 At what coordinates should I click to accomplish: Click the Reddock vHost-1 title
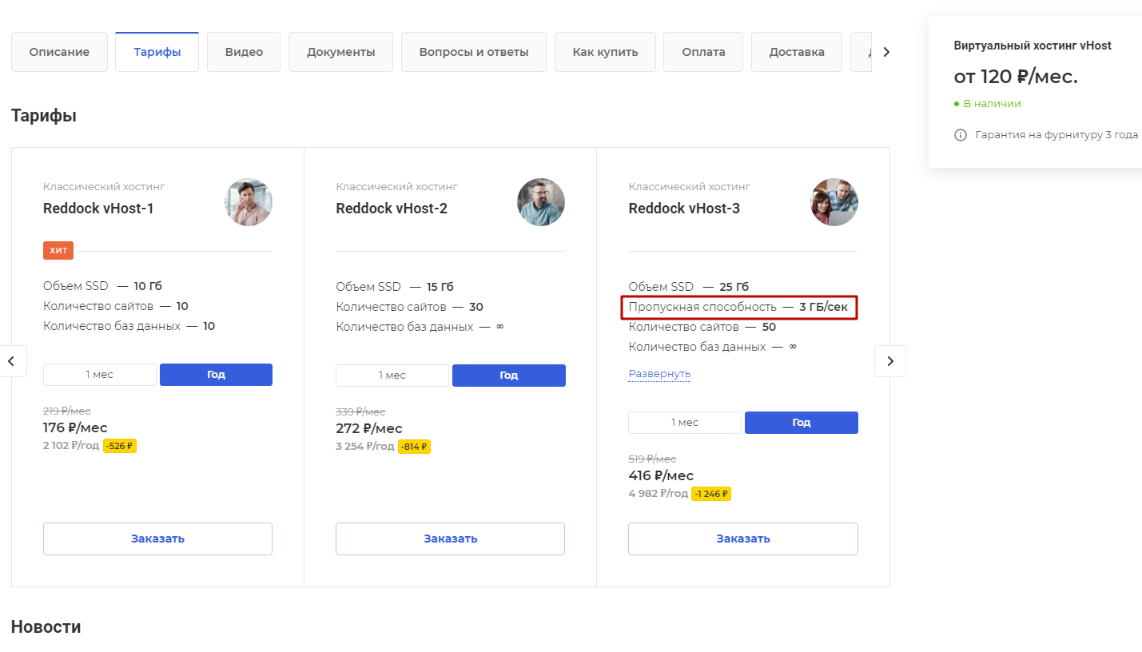tap(98, 209)
